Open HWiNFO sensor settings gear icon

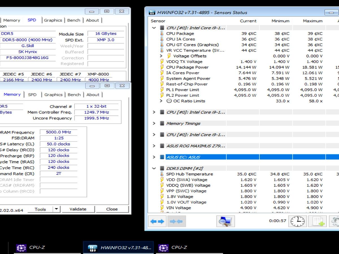point(335,221)
